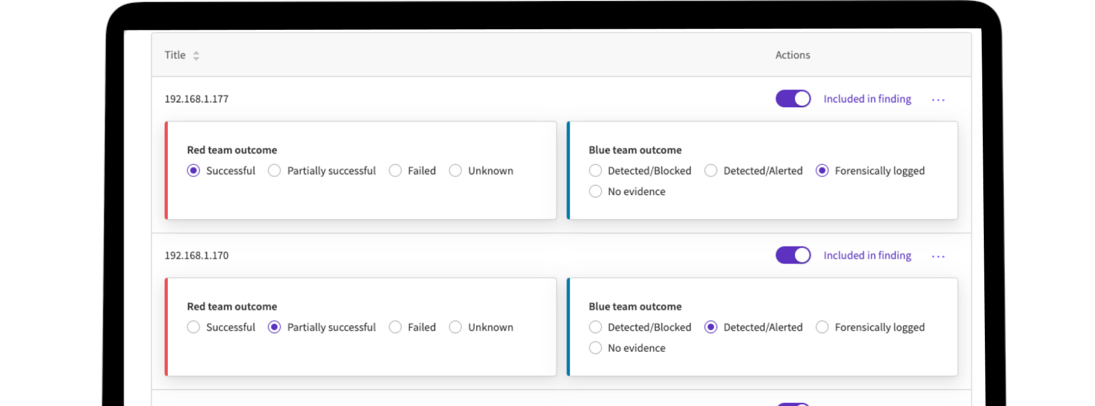Image resolution: width=1095 pixels, height=406 pixels.
Task: Choose Detected/Blocked for 192.168.1.170 blue team
Action: 595,328
